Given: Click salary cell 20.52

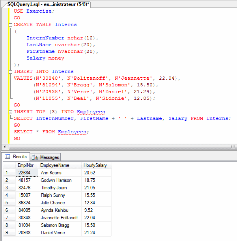Looking at the screenshot, I should pos(96,173).
